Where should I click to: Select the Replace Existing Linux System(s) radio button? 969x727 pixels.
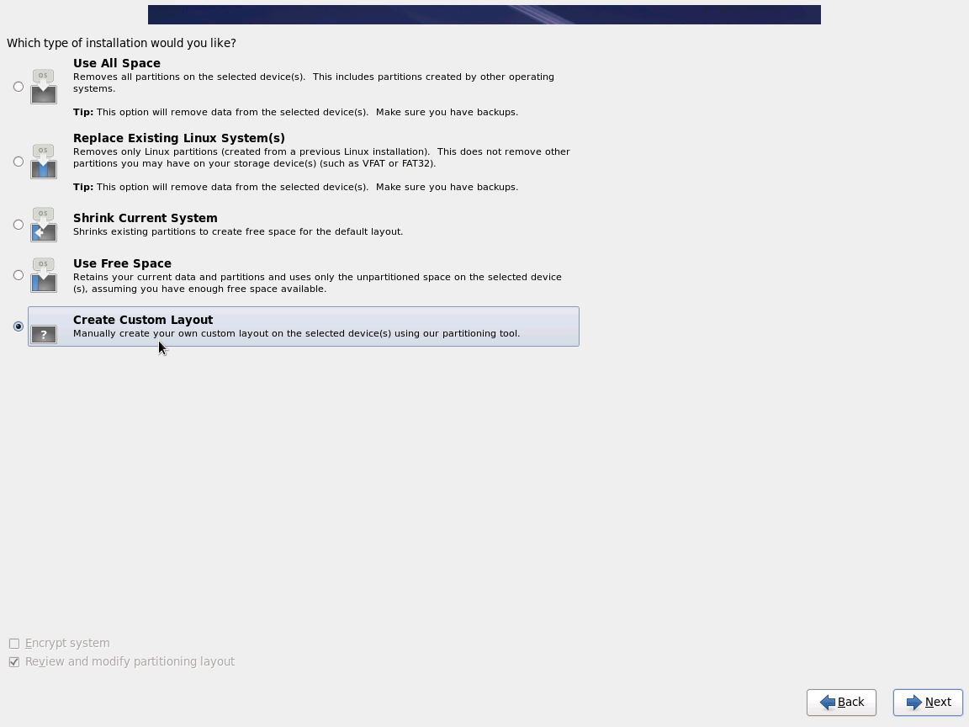tap(19, 162)
